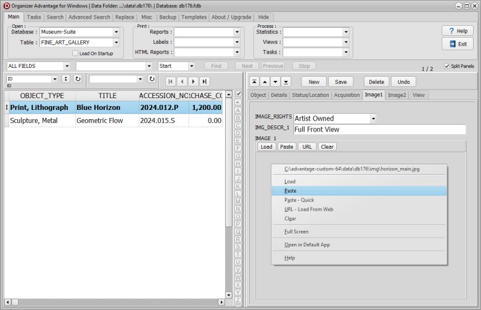Enable Load On Startup checkbox
481x310 pixels.
click(75, 53)
